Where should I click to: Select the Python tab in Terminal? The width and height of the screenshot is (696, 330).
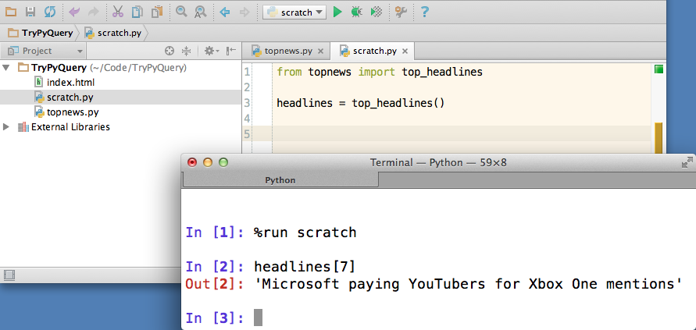click(x=280, y=180)
